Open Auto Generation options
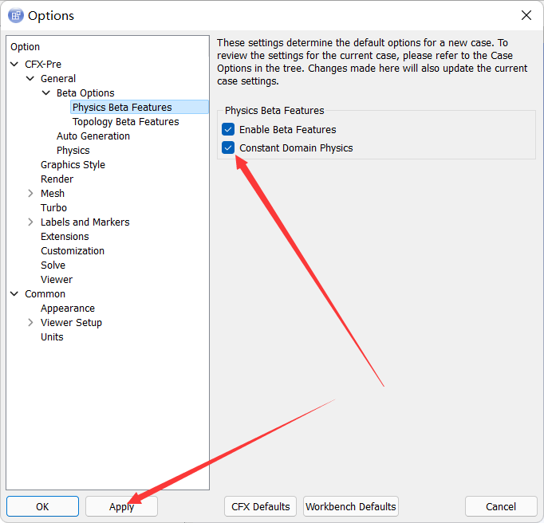 (93, 136)
